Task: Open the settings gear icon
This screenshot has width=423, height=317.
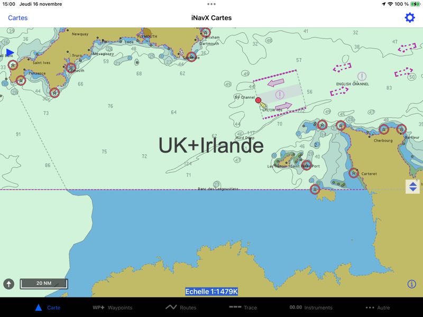Action: (409, 18)
